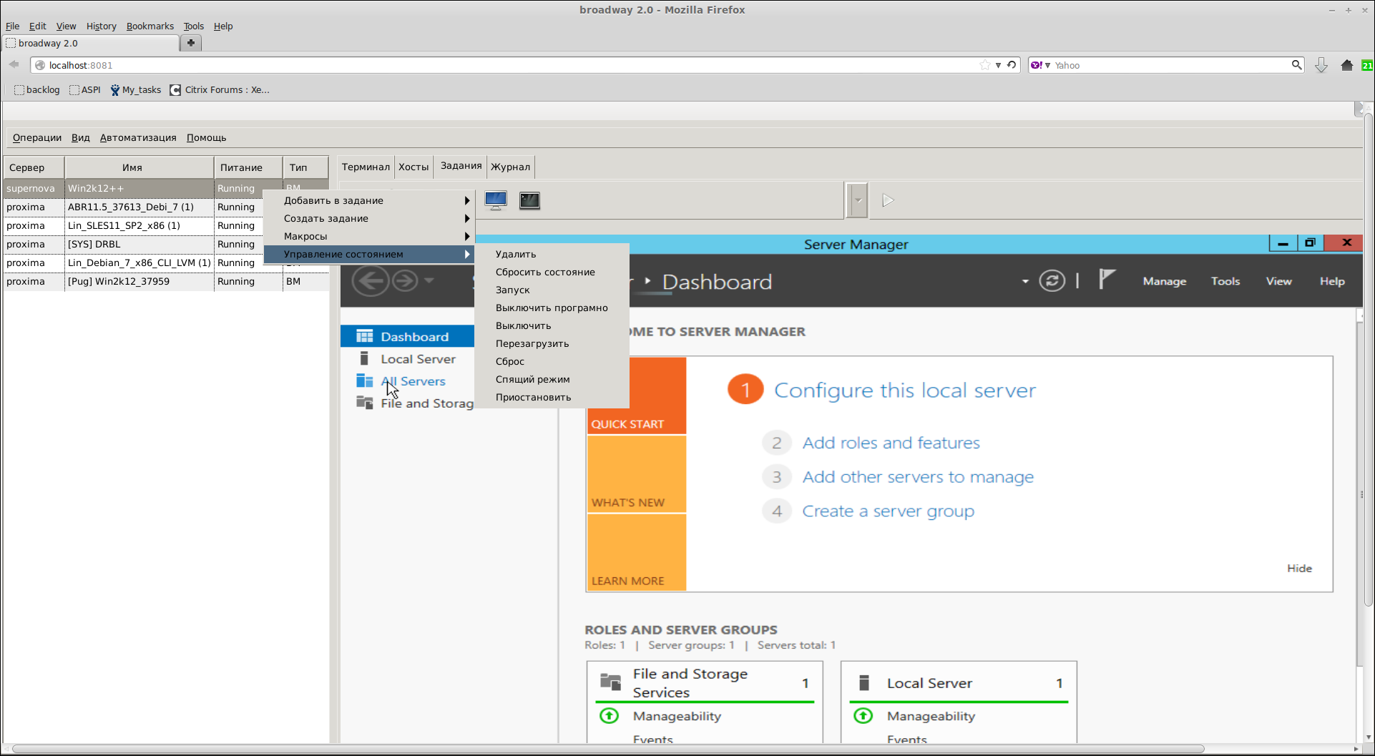Click Server Manager back navigation arrow
Viewport: 1375px width, 756px height.
(x=371, y=280)
